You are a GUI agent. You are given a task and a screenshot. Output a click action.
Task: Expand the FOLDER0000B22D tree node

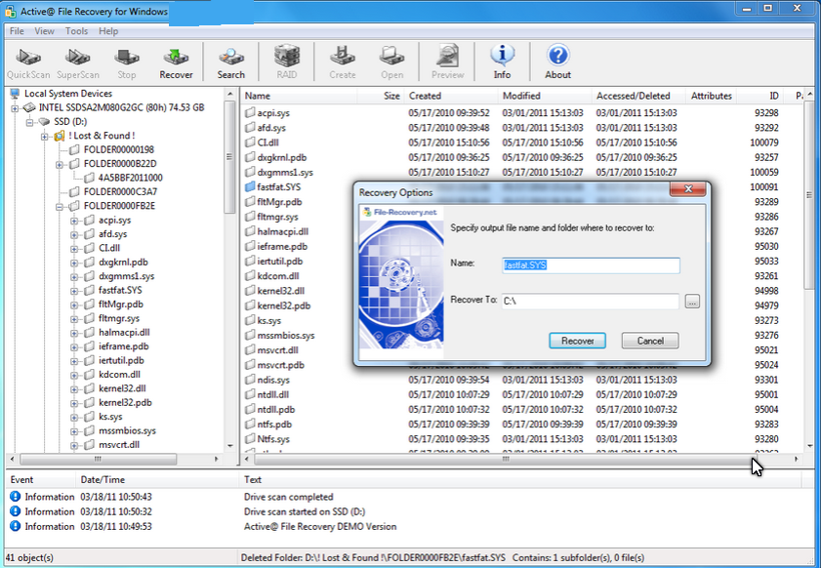coord(60,164)
